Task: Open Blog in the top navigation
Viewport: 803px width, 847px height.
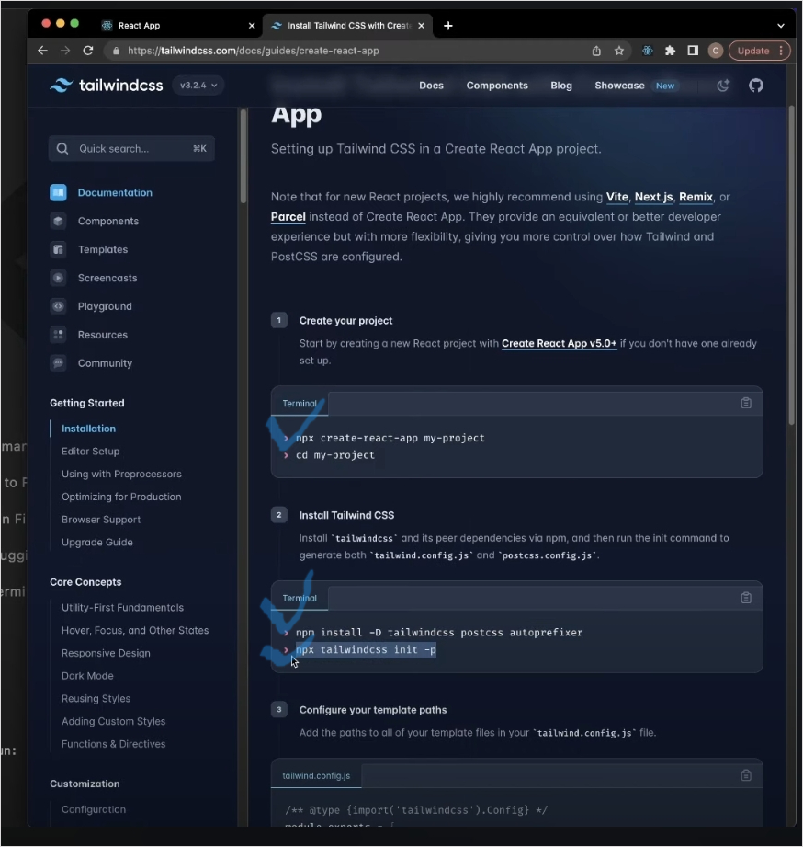Action: click(561, 86)
